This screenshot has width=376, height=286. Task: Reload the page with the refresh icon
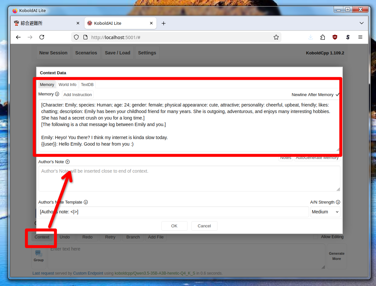[x=42, y=37]
